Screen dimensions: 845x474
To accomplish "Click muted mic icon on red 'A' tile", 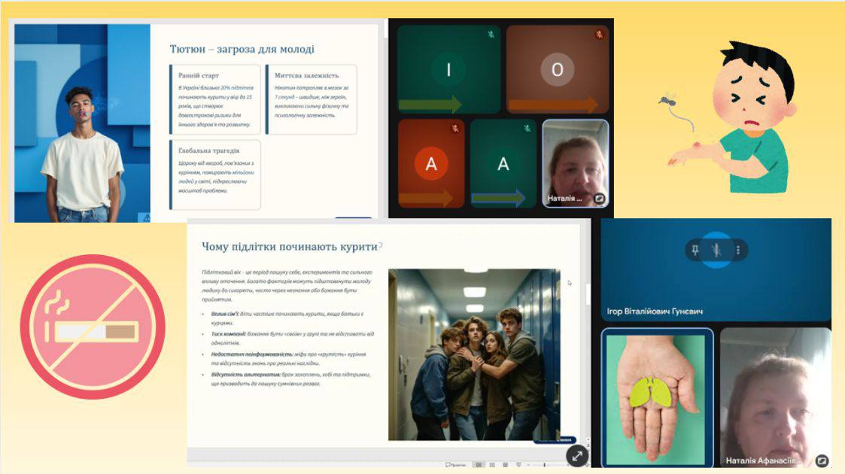I will point(454,129).
